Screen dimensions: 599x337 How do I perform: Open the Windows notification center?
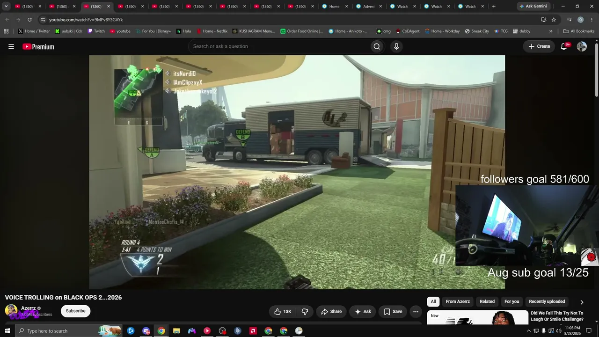pos(589,331)
